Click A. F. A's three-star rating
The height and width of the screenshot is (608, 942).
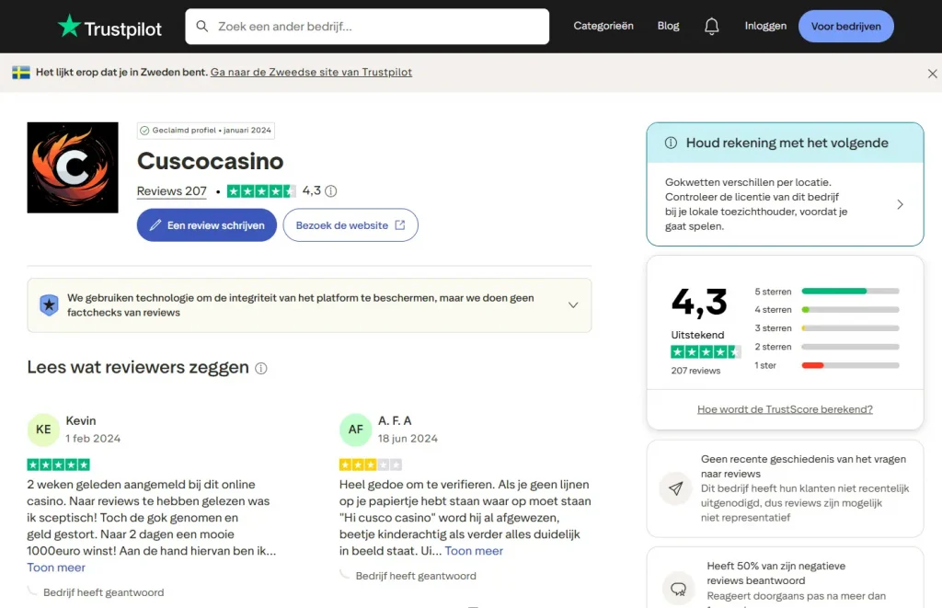[x=371, y=465]
